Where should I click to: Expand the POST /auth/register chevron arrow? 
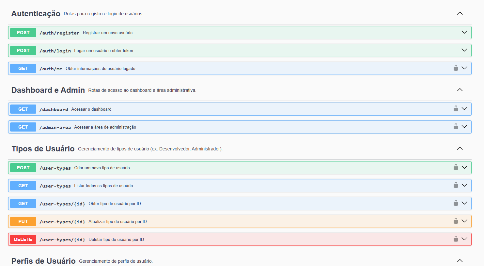464,32
